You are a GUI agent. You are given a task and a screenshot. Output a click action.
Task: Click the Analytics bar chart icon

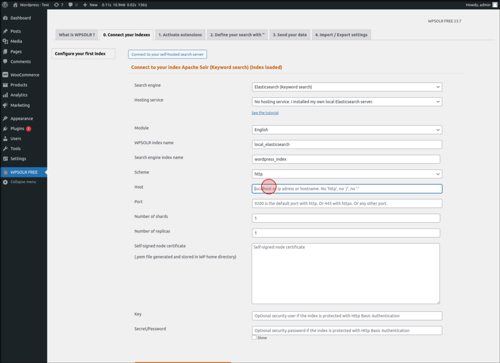[5, 95]
